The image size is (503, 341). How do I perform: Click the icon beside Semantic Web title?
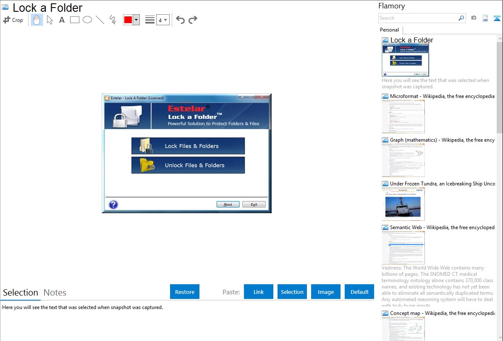[x=385, y=227]
